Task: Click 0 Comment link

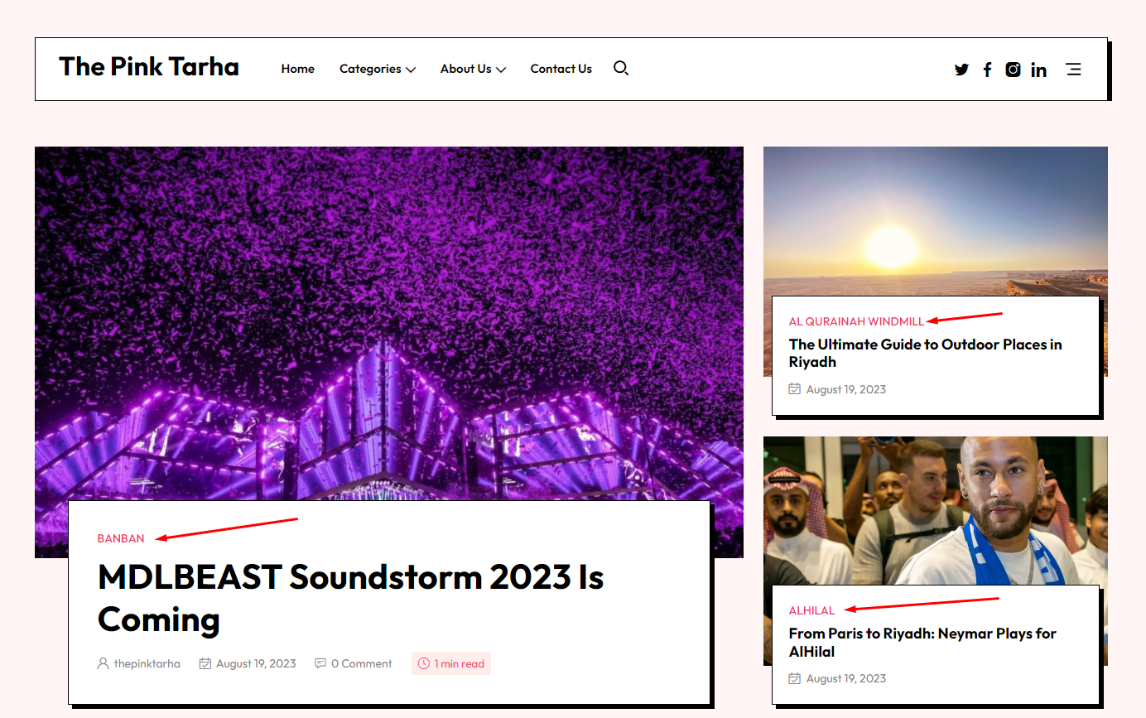Action: 361,663
